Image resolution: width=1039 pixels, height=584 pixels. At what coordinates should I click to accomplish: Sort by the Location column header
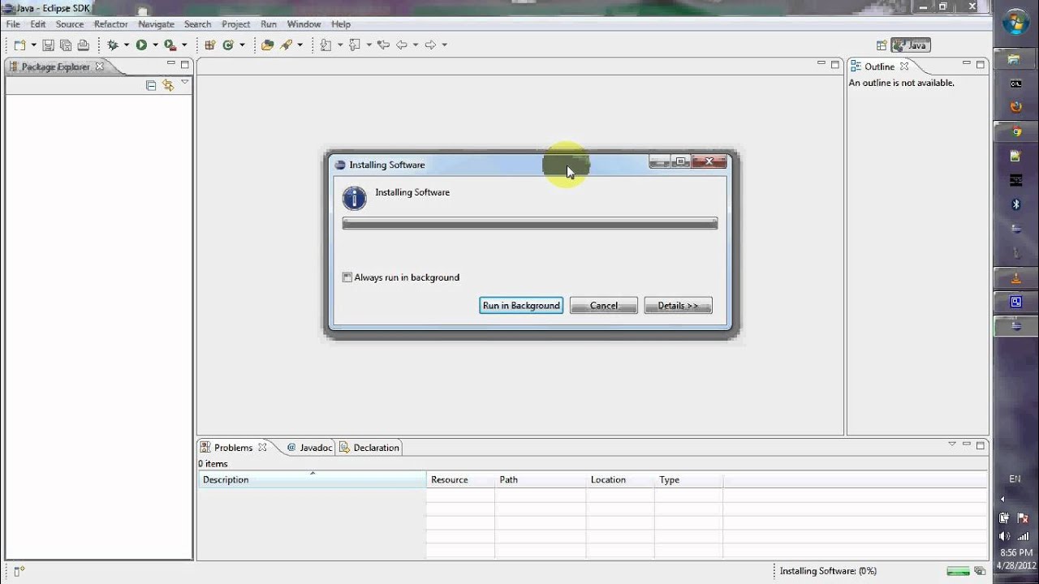pyautogui.click(x=620, y=479)
